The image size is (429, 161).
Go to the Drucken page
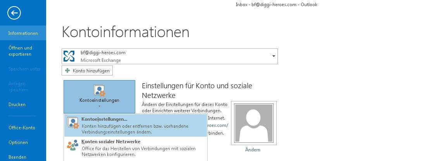(17, 104)
